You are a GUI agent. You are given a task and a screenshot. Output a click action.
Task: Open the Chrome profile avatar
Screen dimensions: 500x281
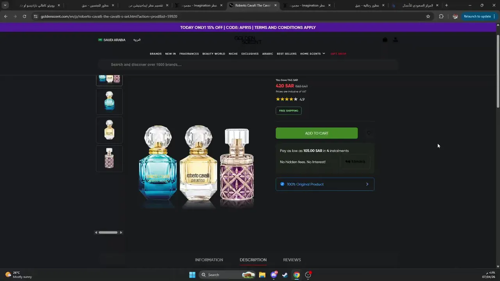coord(455,16)
